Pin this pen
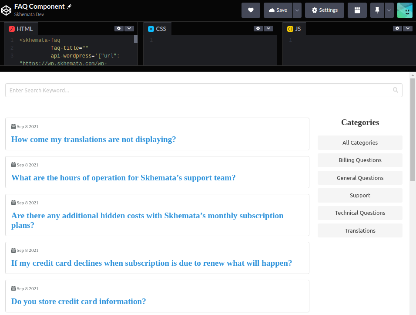 tap(377, 10)
